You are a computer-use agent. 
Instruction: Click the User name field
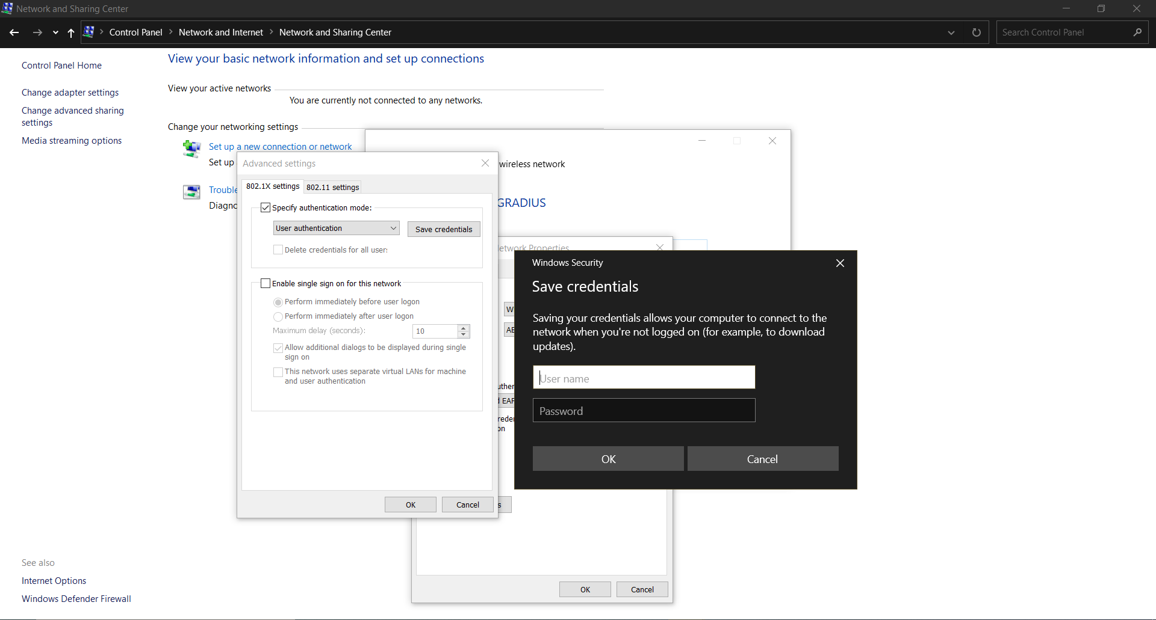pyautogui.click(x=644, y=378)
